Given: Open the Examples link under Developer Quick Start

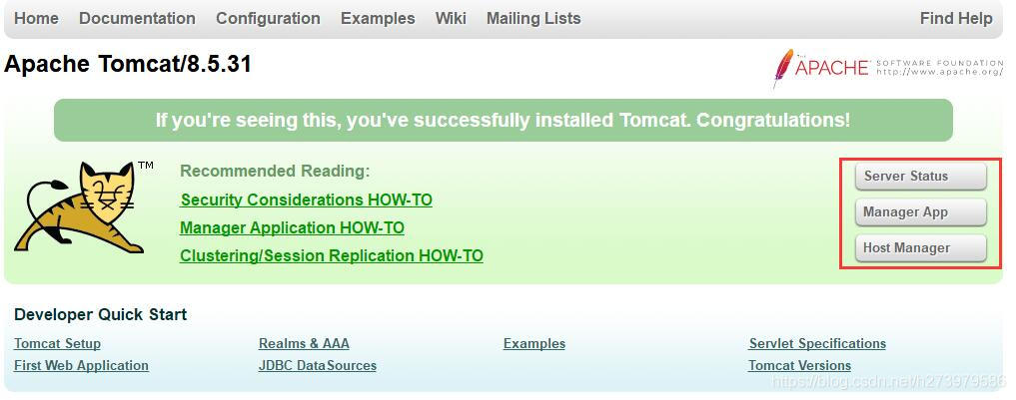Looking at the screenshot, I should (534, 344).
